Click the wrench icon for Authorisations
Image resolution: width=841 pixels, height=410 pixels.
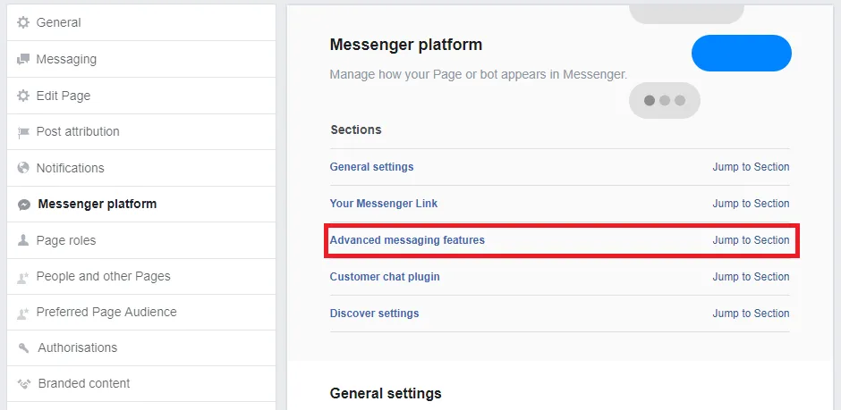pyautogui.click(x=23, y=348)
